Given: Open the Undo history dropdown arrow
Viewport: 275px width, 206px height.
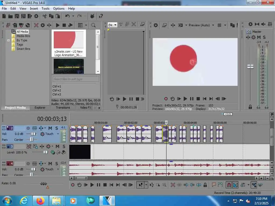Looking at the screenshot, I should click(73, 16).
